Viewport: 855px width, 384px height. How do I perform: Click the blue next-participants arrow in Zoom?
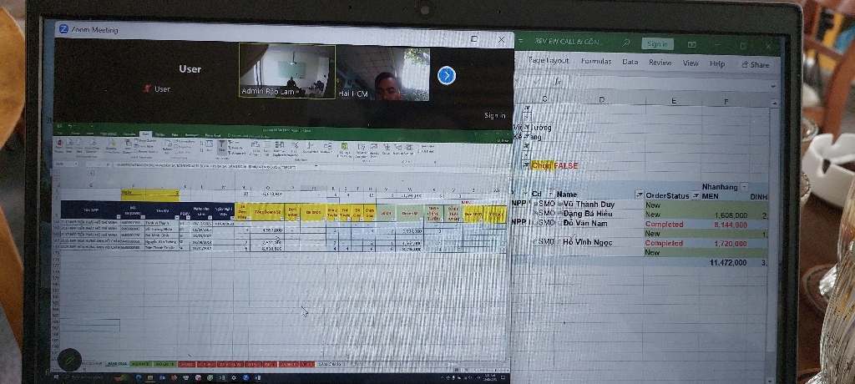point(447,75)
